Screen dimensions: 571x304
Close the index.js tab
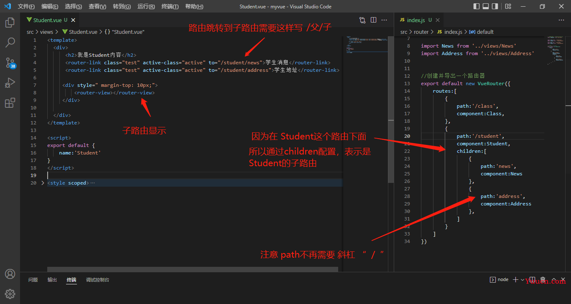point(438,20)
